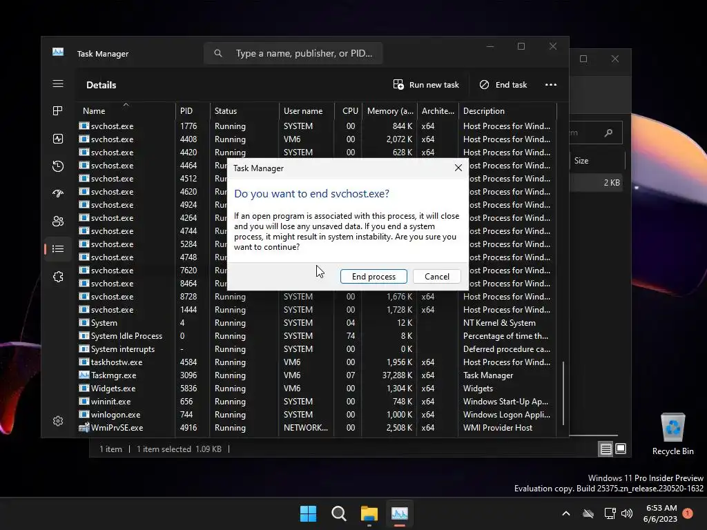Switch File Explorer to details view icon
The width and height of the screenshot is (707, 530).
click(606, 449)
